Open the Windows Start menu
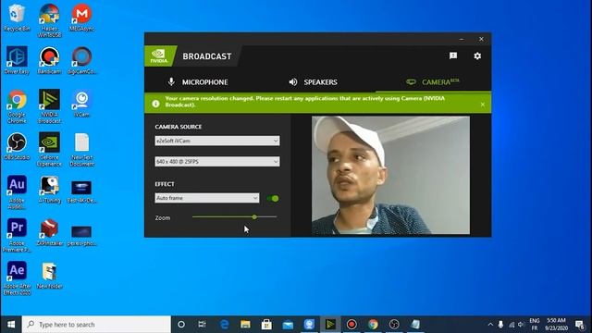592x333 pixels. pyautogui.click(x=11, y=325)
